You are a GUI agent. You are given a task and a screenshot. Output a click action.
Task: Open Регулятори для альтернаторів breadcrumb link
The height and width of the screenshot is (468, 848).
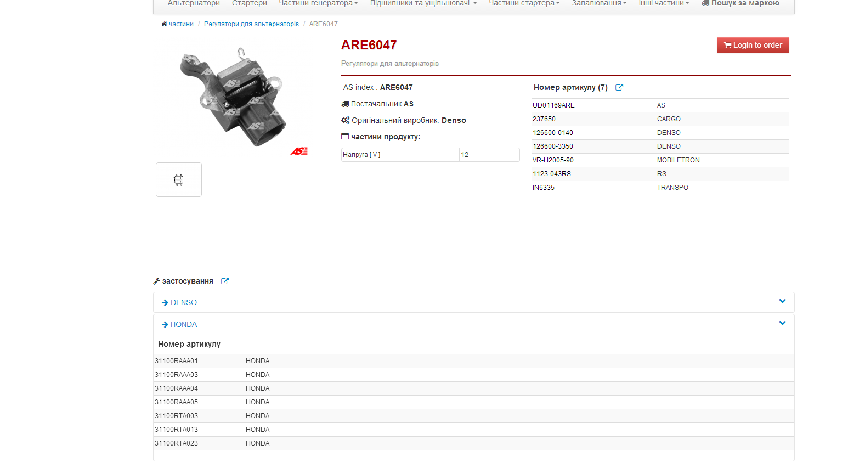pos(251,24)
